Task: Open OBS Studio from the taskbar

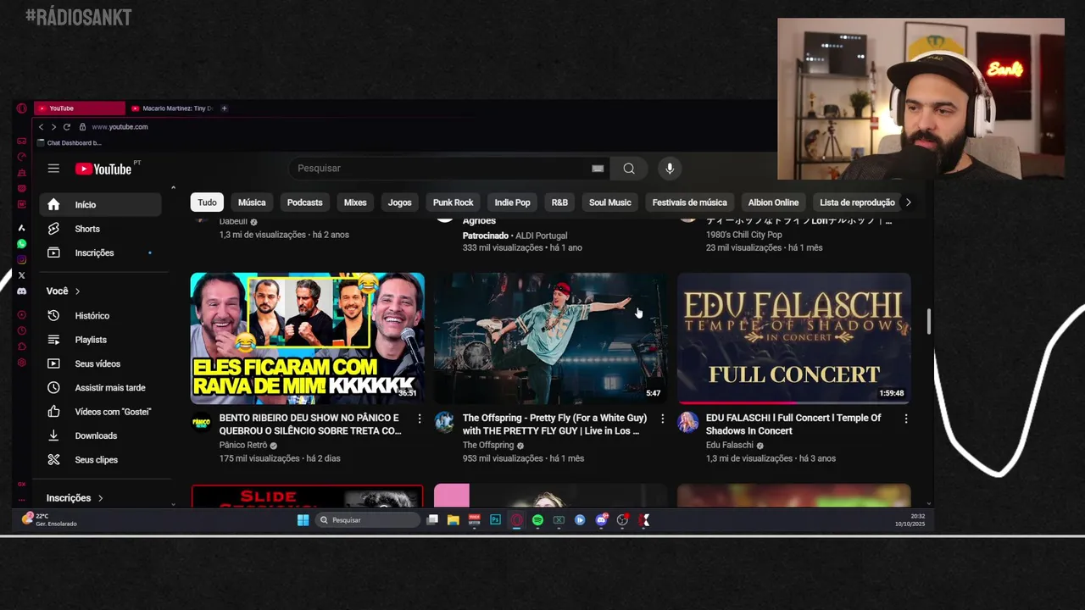Action: click(x=623, y=520)
